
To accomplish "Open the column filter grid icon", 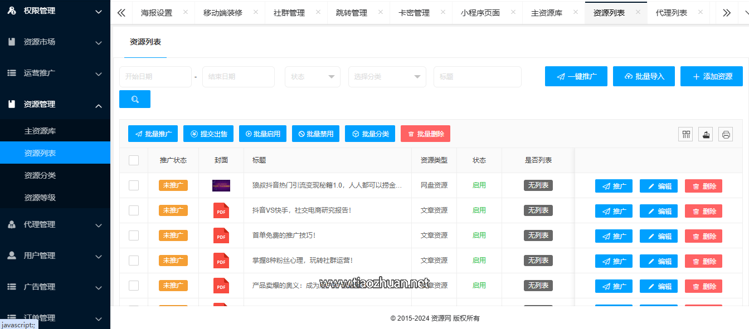I will pos(685,134).
